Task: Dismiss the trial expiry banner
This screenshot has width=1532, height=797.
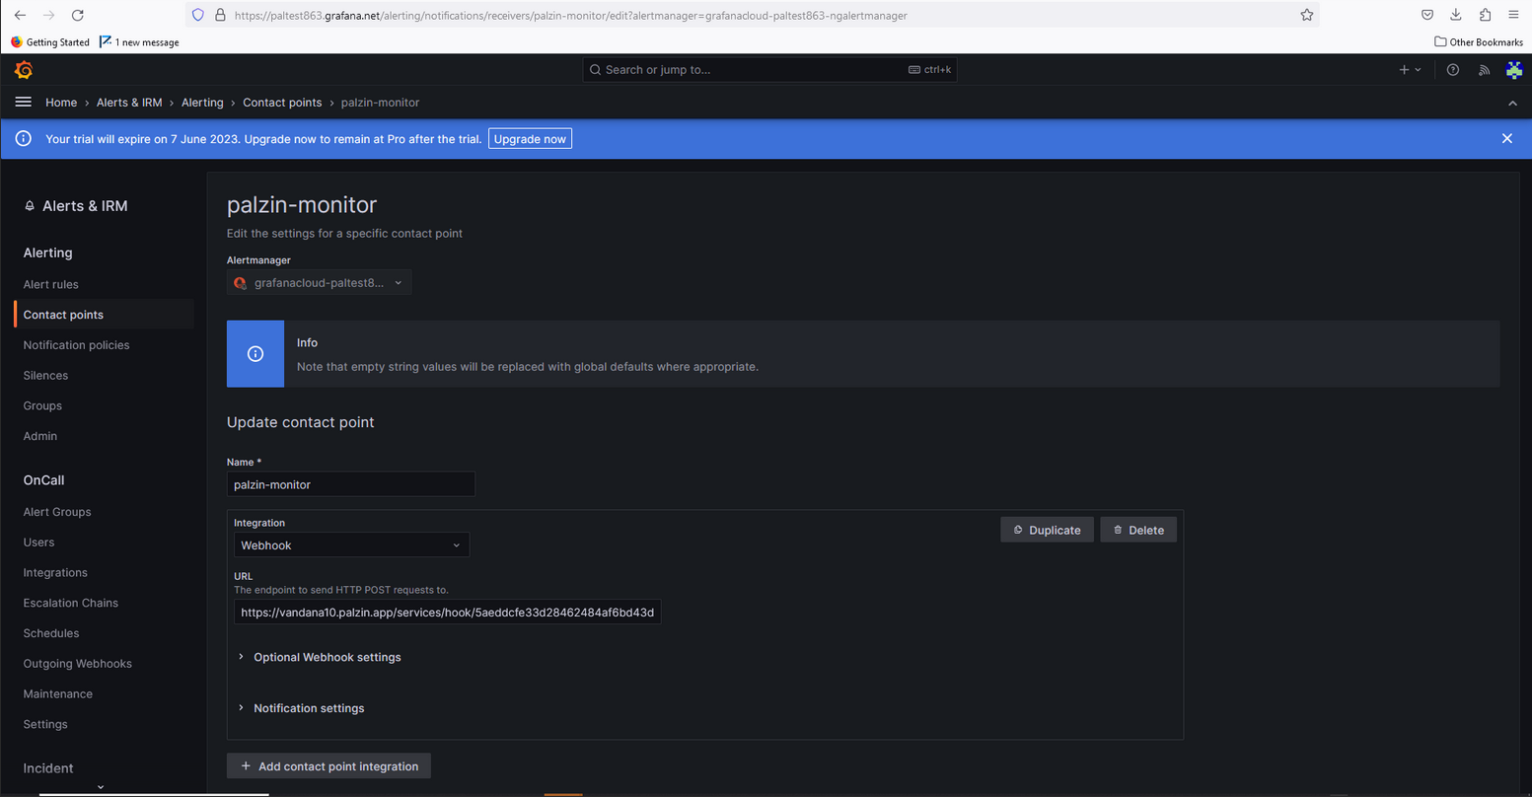Action: (1507, 139)
